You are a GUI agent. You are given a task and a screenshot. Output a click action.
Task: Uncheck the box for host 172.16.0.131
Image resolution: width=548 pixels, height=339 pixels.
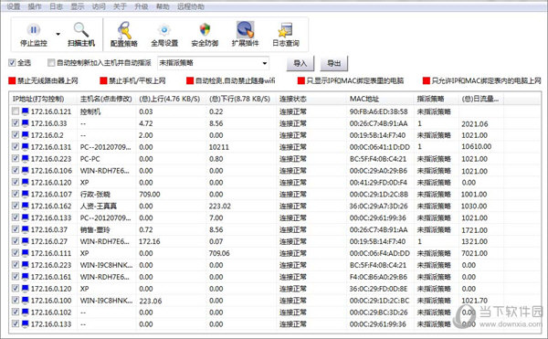[x=15, y=146]
